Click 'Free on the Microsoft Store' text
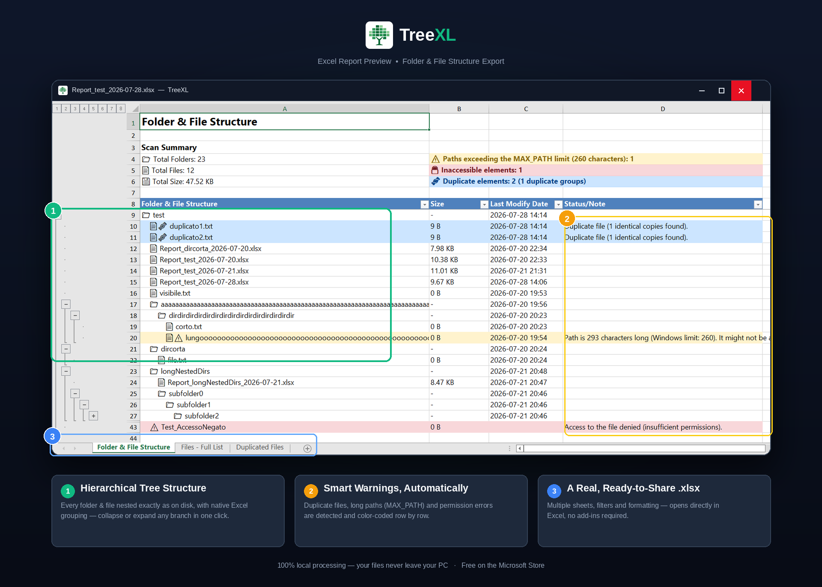 503,566
